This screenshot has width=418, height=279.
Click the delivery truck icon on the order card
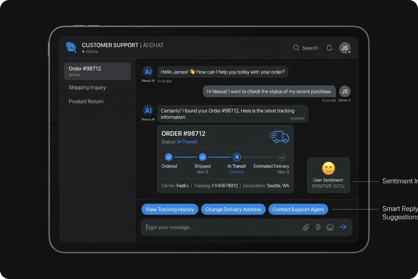[x=279, y=137]
